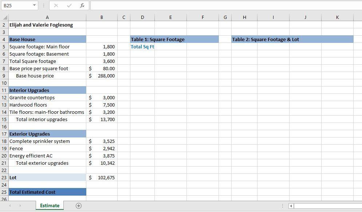Select column K header
This screenshot has height=212, width=362.
tap(337, 17)
